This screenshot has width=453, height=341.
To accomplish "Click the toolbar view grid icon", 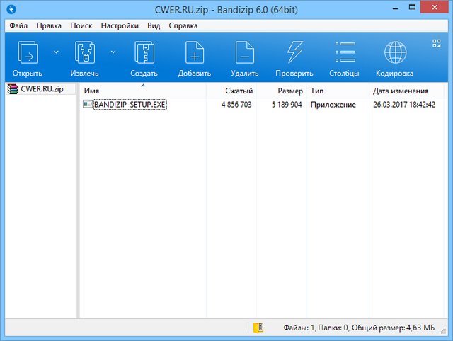I will click(437, 44).
